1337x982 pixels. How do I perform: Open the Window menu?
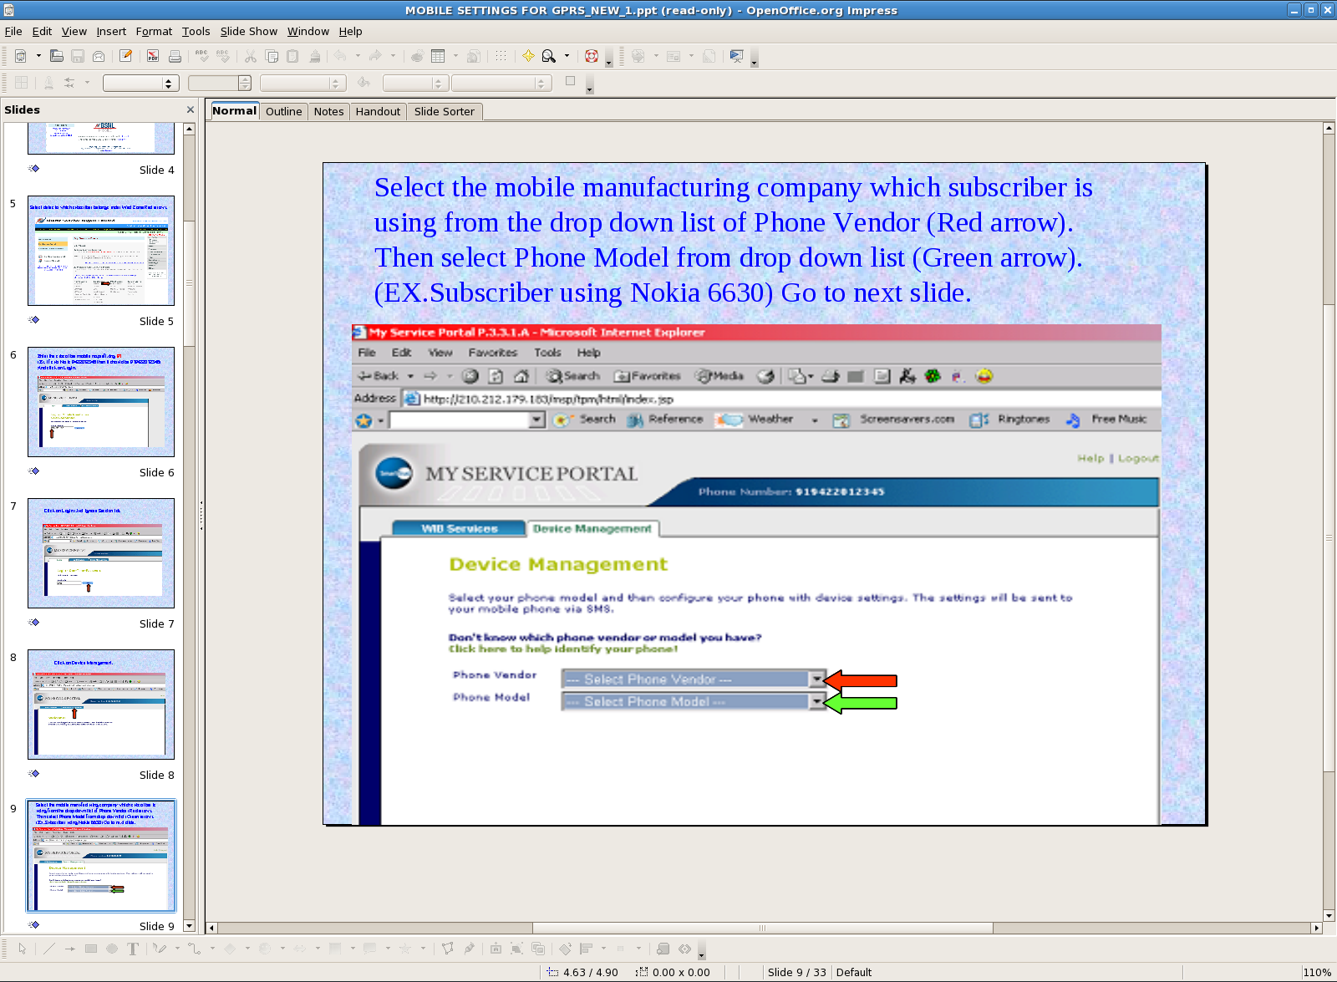[x=308, y=32]
